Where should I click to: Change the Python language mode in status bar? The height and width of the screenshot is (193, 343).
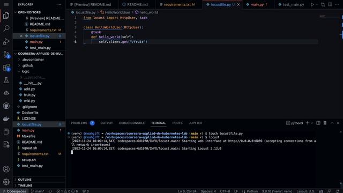pos(252,191)
